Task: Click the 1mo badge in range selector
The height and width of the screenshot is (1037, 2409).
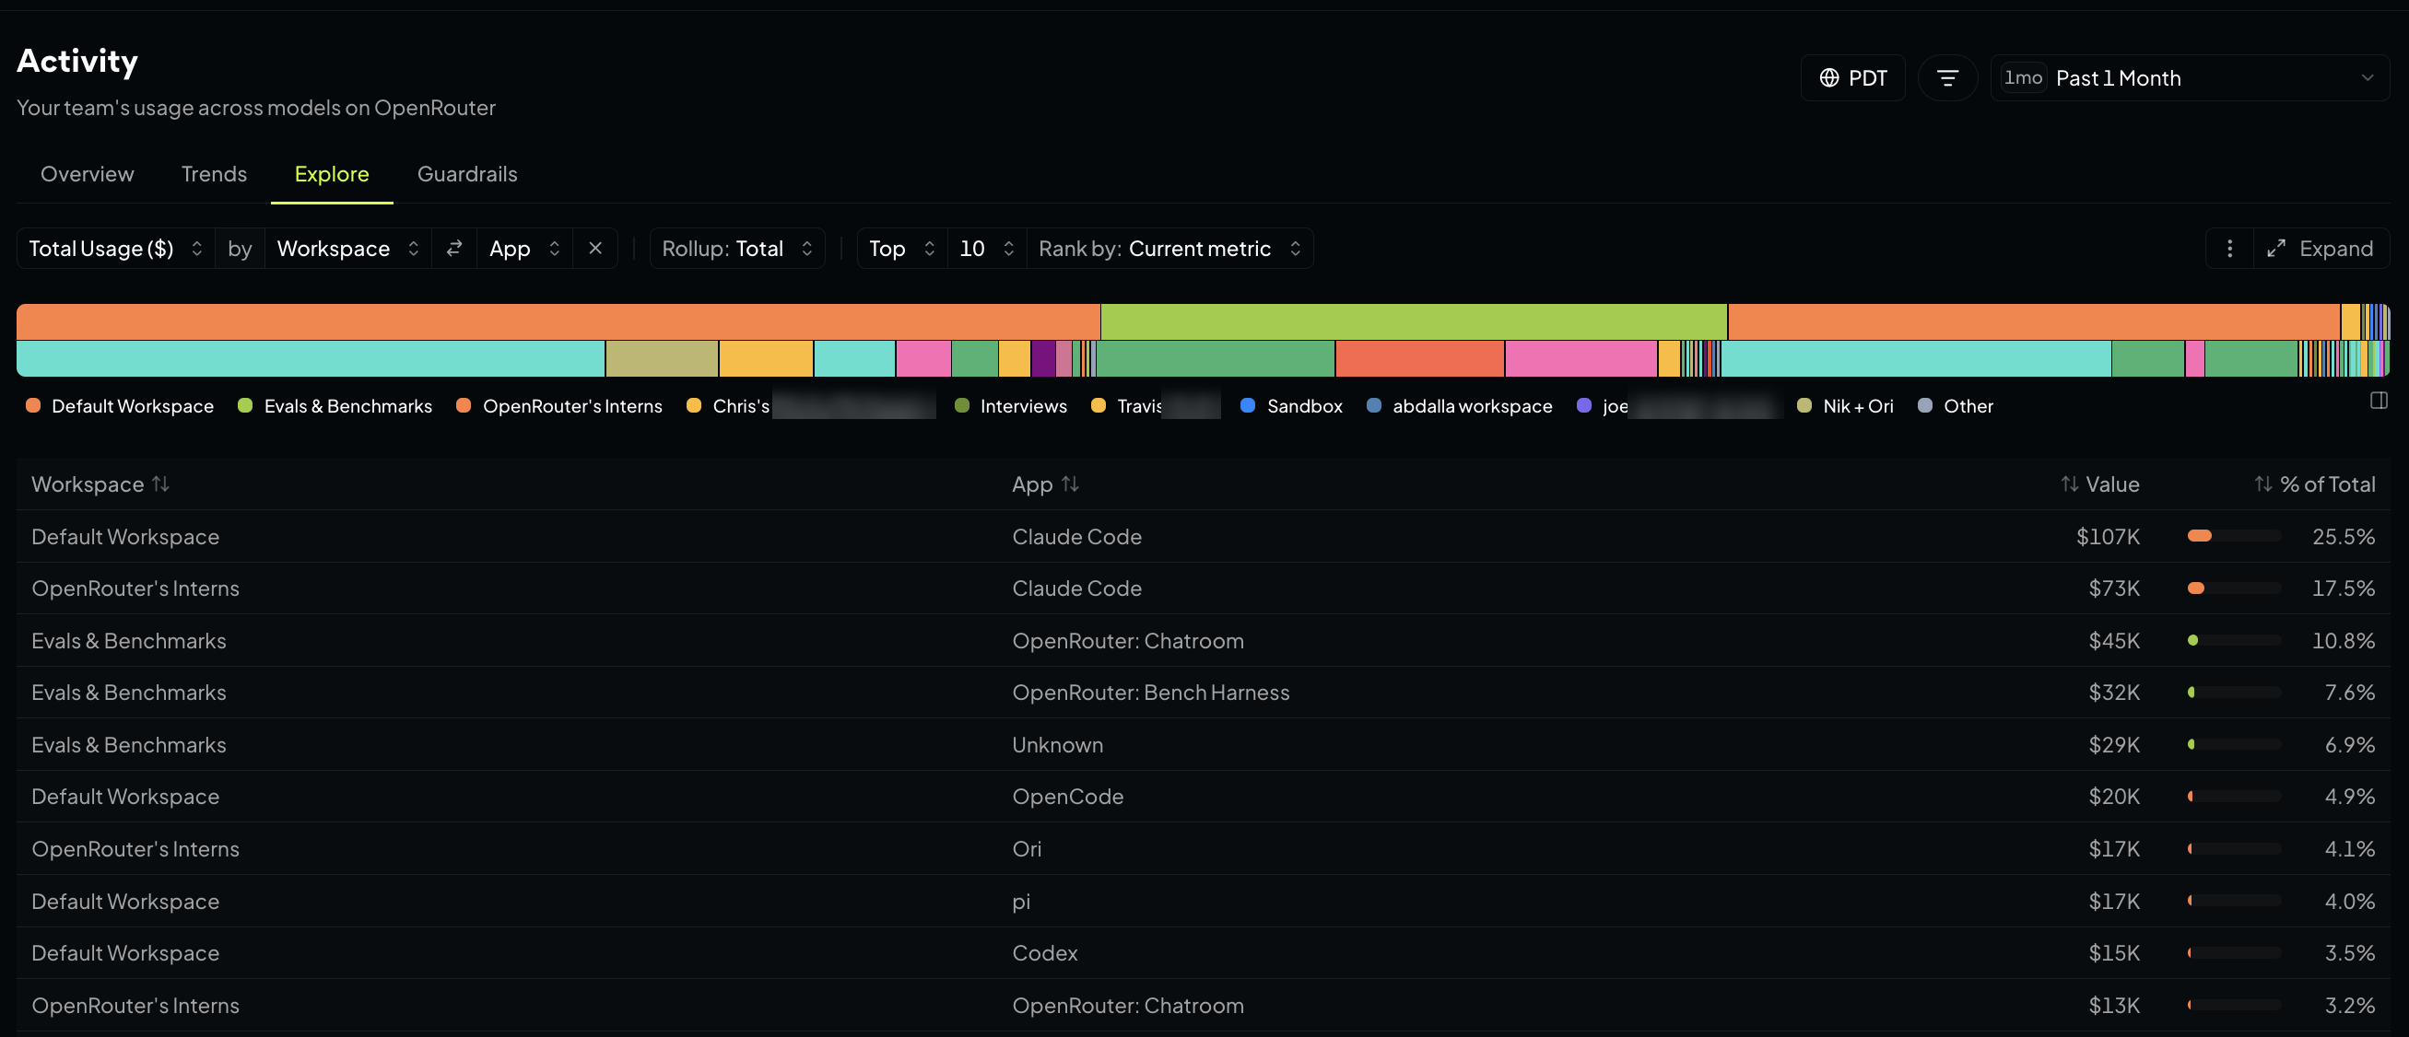Action: [x=2023, y=77]
